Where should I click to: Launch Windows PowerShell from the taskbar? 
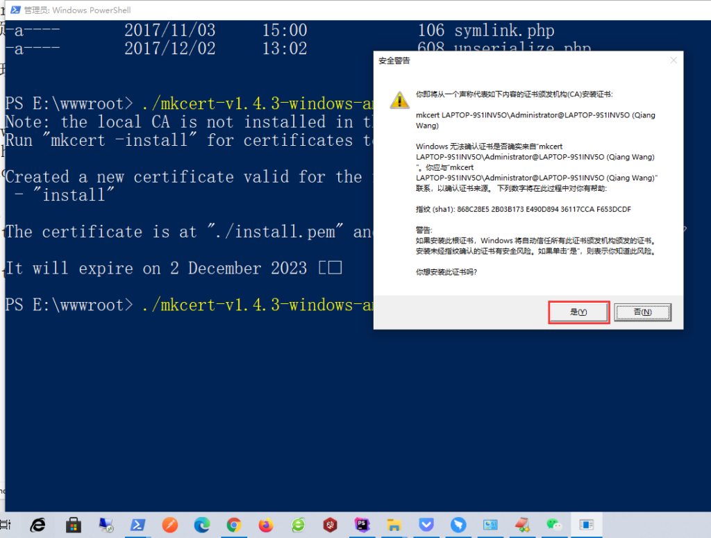pos(138,525)
